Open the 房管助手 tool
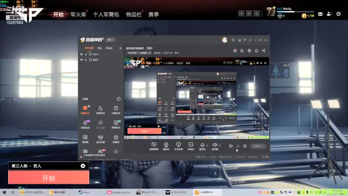 (x=100, y=110)
